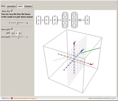This screenshot has width=118, height=101.
Task: Click the t slider handle
Action: [x=17, y=23]
